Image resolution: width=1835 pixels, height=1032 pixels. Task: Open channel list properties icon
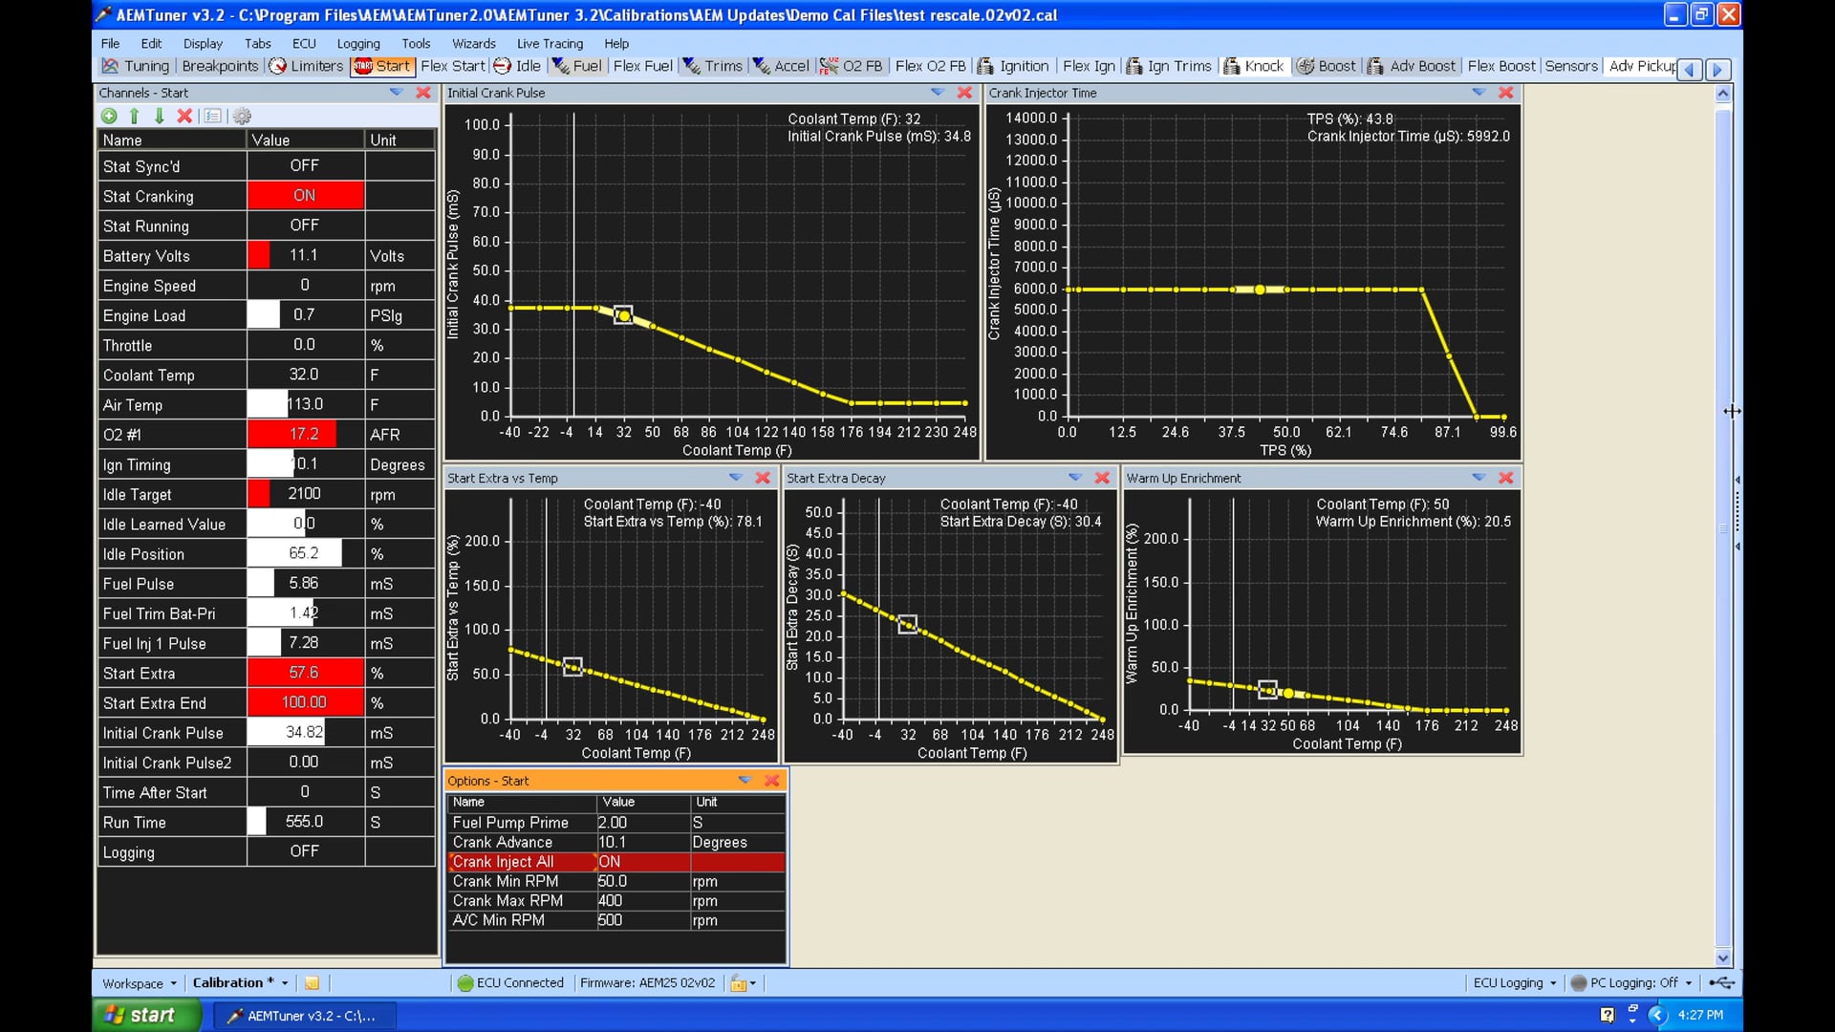coord(213,116)
